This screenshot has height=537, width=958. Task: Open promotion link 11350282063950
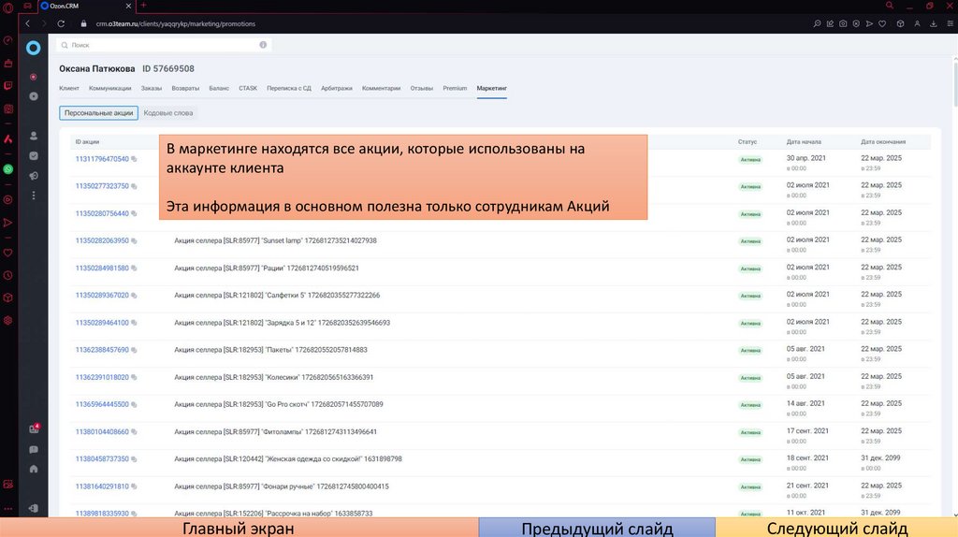tap(102, 240)
